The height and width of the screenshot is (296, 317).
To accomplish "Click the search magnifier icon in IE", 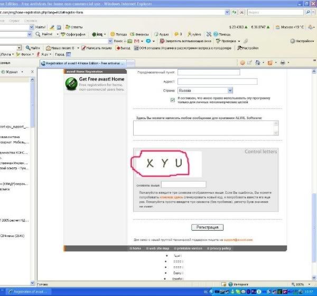I will pos(307,11).
